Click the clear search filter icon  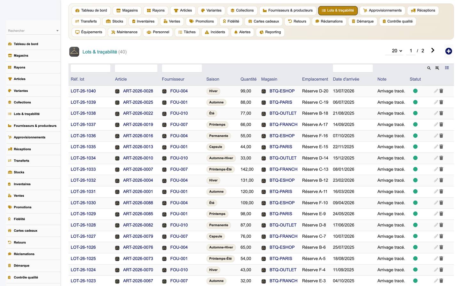click(x=437, y=68)
